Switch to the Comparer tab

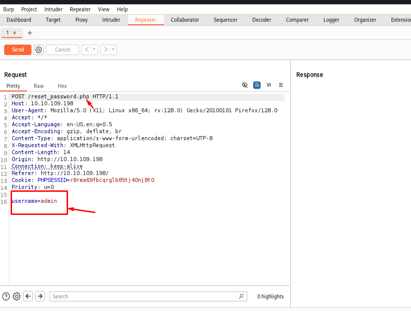coord(297,20)
